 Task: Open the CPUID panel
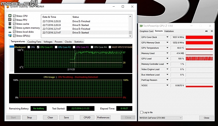(87, 118)
